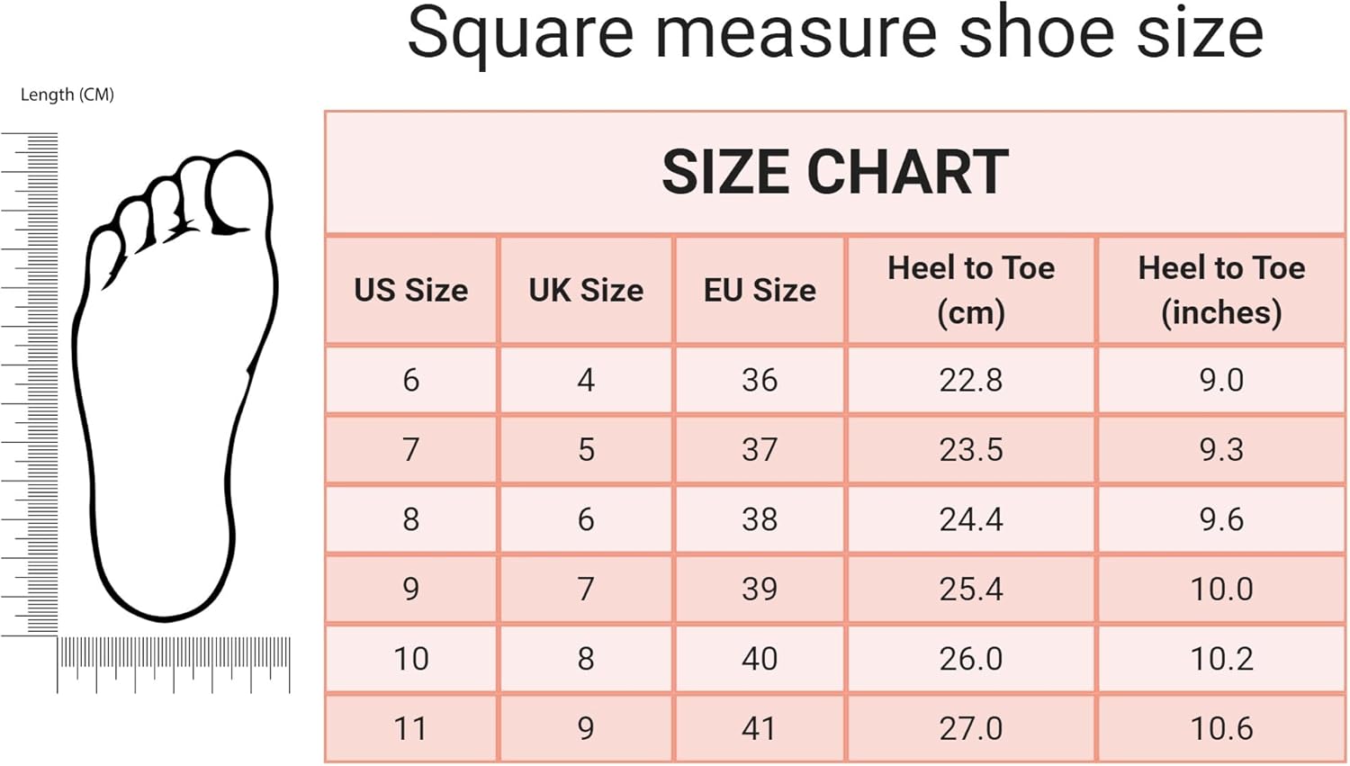Click the "Length (CM)" label

click(67, 95)
